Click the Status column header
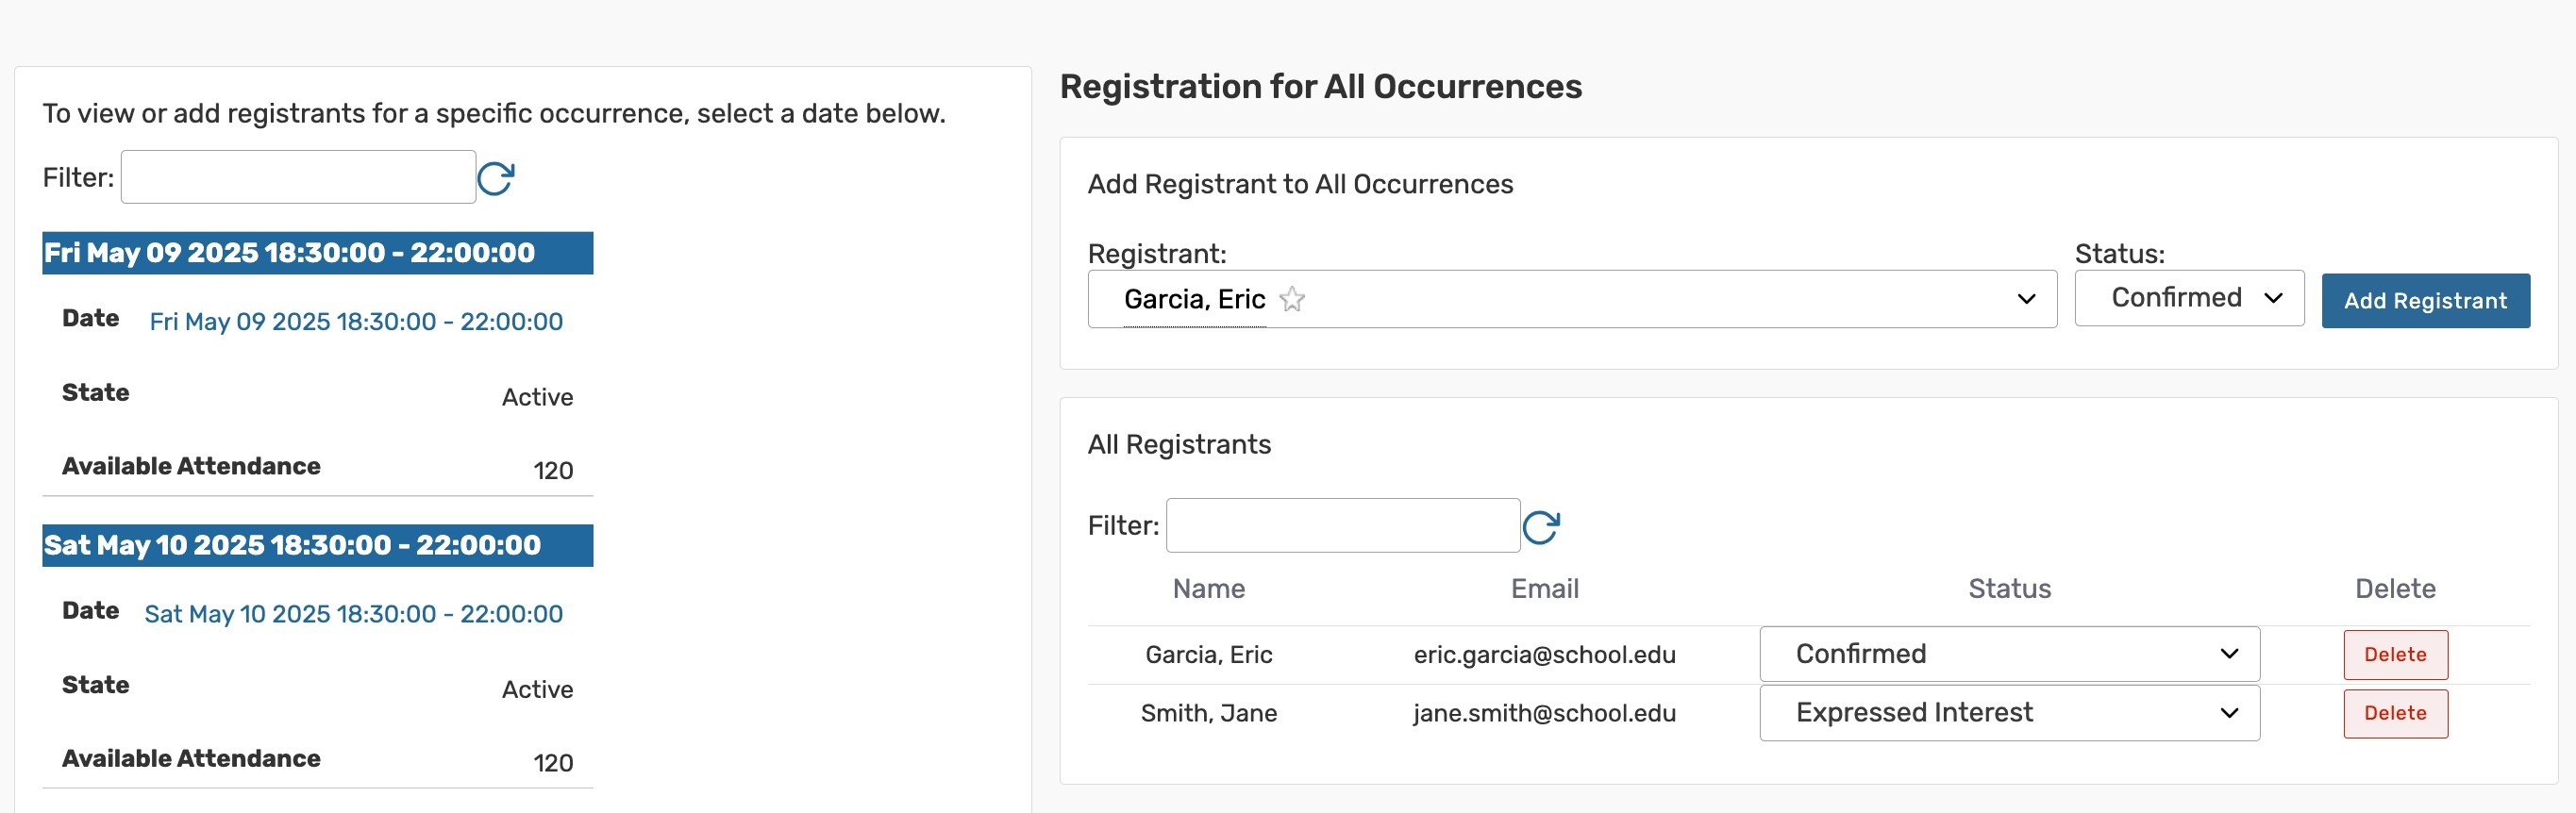Image resolution: width=2576 pixels, height=813 pixels. click(2008, 589)
